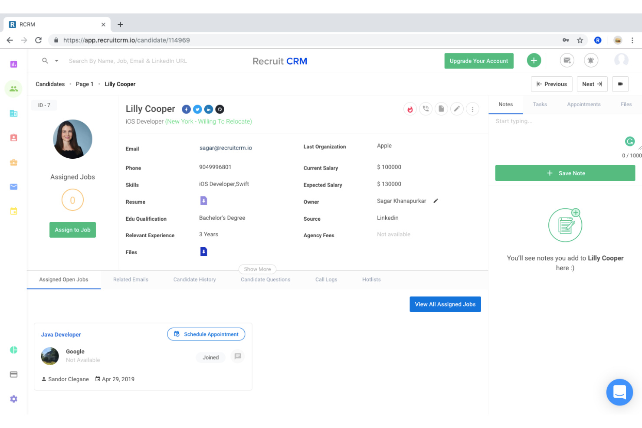Viewport: 642px width, 428px height.
Task: Open Lilly Cooper's Twitter profile icon
Action: 197,109
